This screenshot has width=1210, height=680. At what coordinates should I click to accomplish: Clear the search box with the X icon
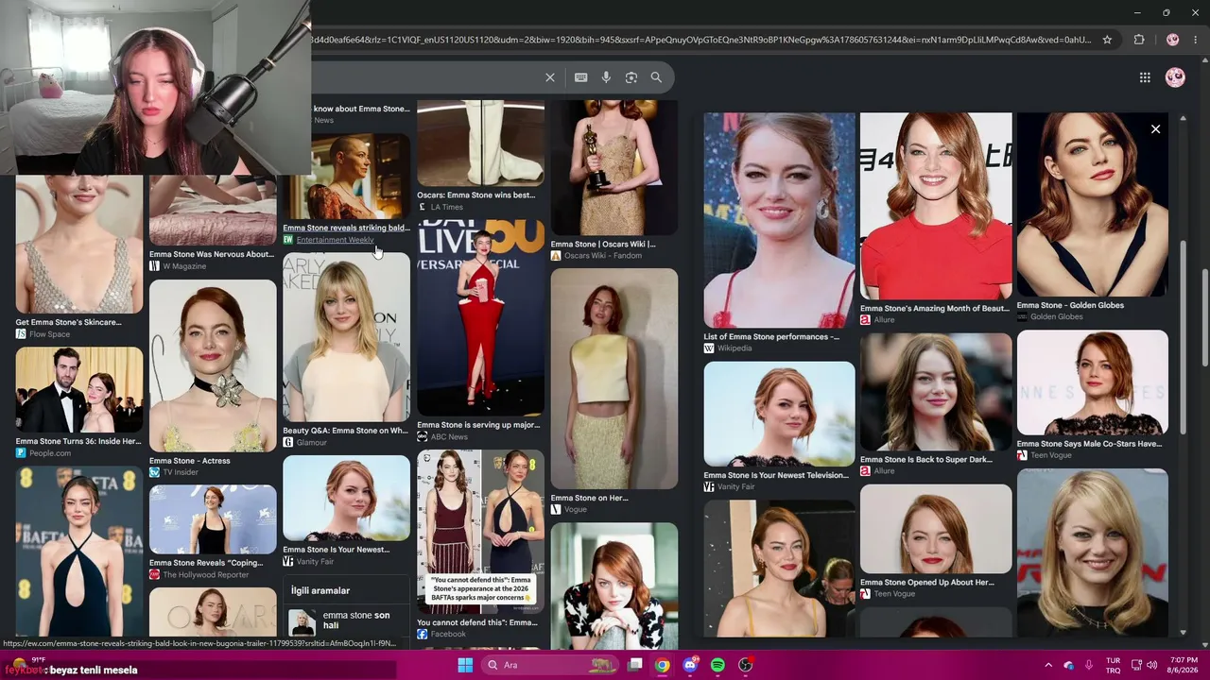point(550,77)
